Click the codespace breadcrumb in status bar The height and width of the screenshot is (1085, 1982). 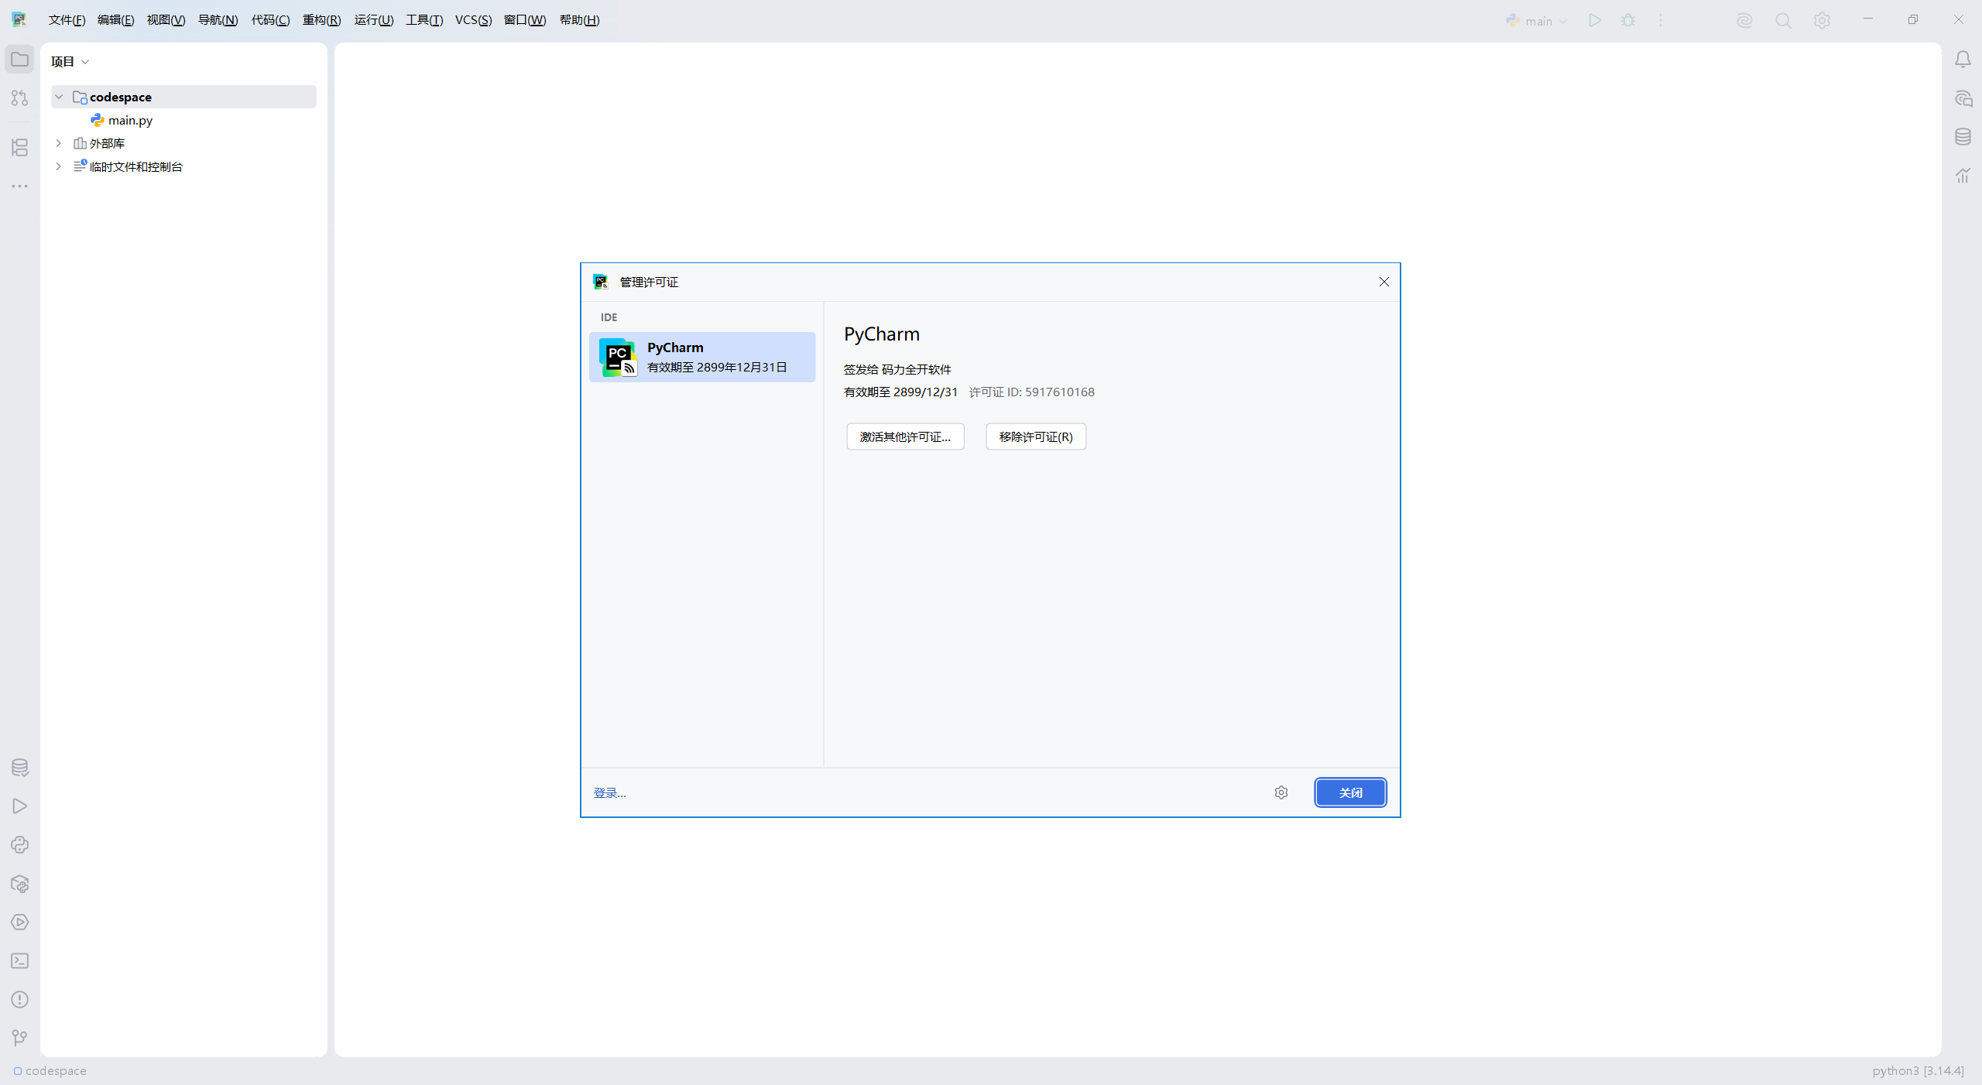pos(50,1071)
